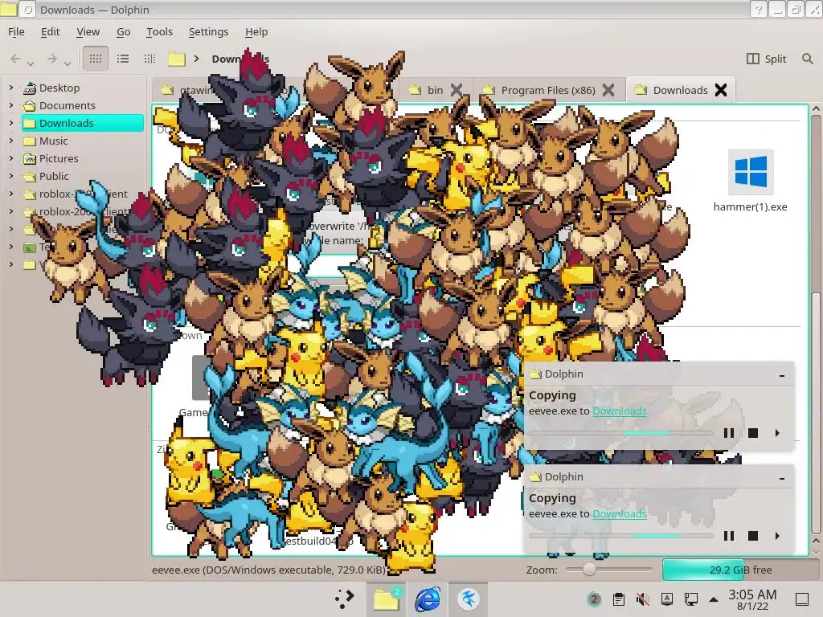The image size is (823, 617).
Task: Expand the Downloads tree node
Action: click(11, 123)
